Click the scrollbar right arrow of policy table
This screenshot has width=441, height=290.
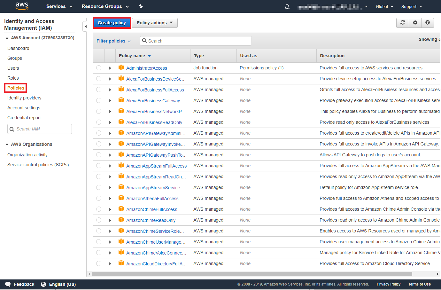pyautogui.click(x=437, y=274)
